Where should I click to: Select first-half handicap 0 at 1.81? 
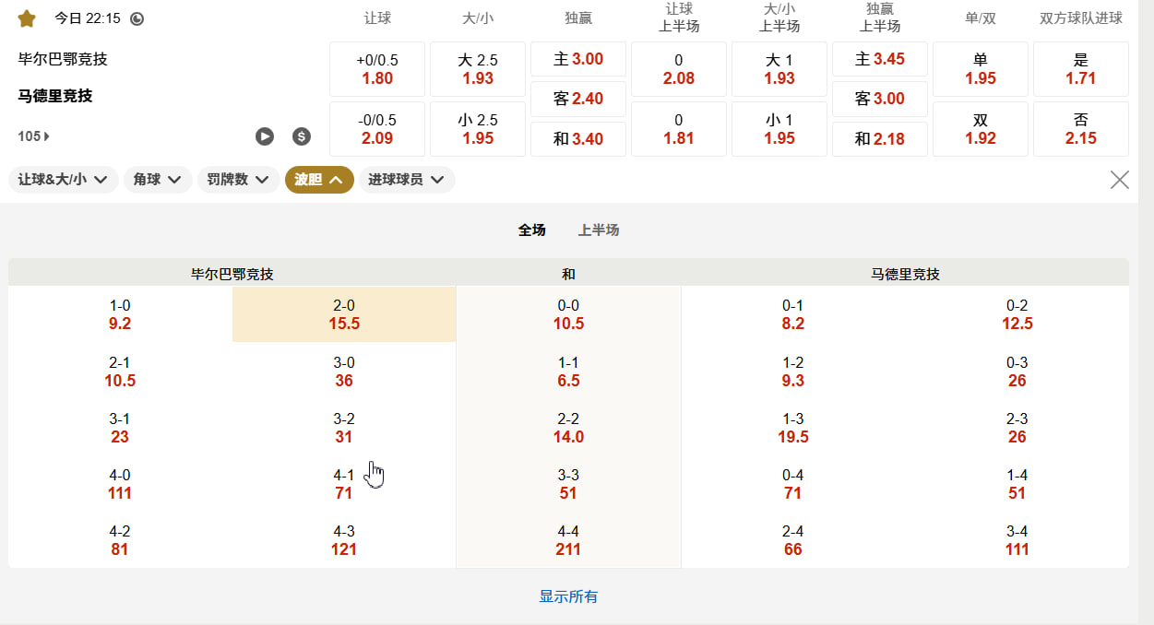(x=679, y=129)
